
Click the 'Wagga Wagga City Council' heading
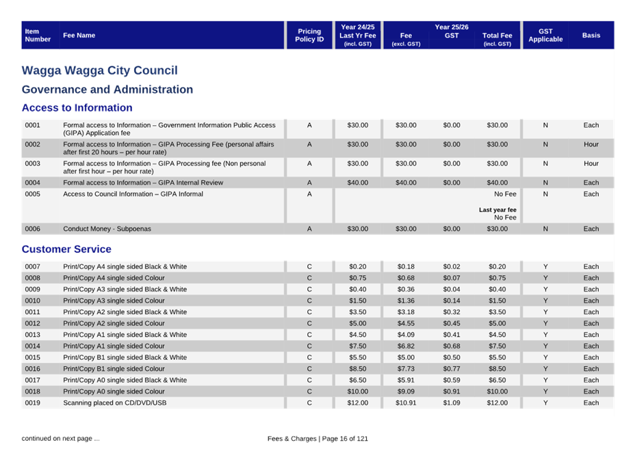100,70
